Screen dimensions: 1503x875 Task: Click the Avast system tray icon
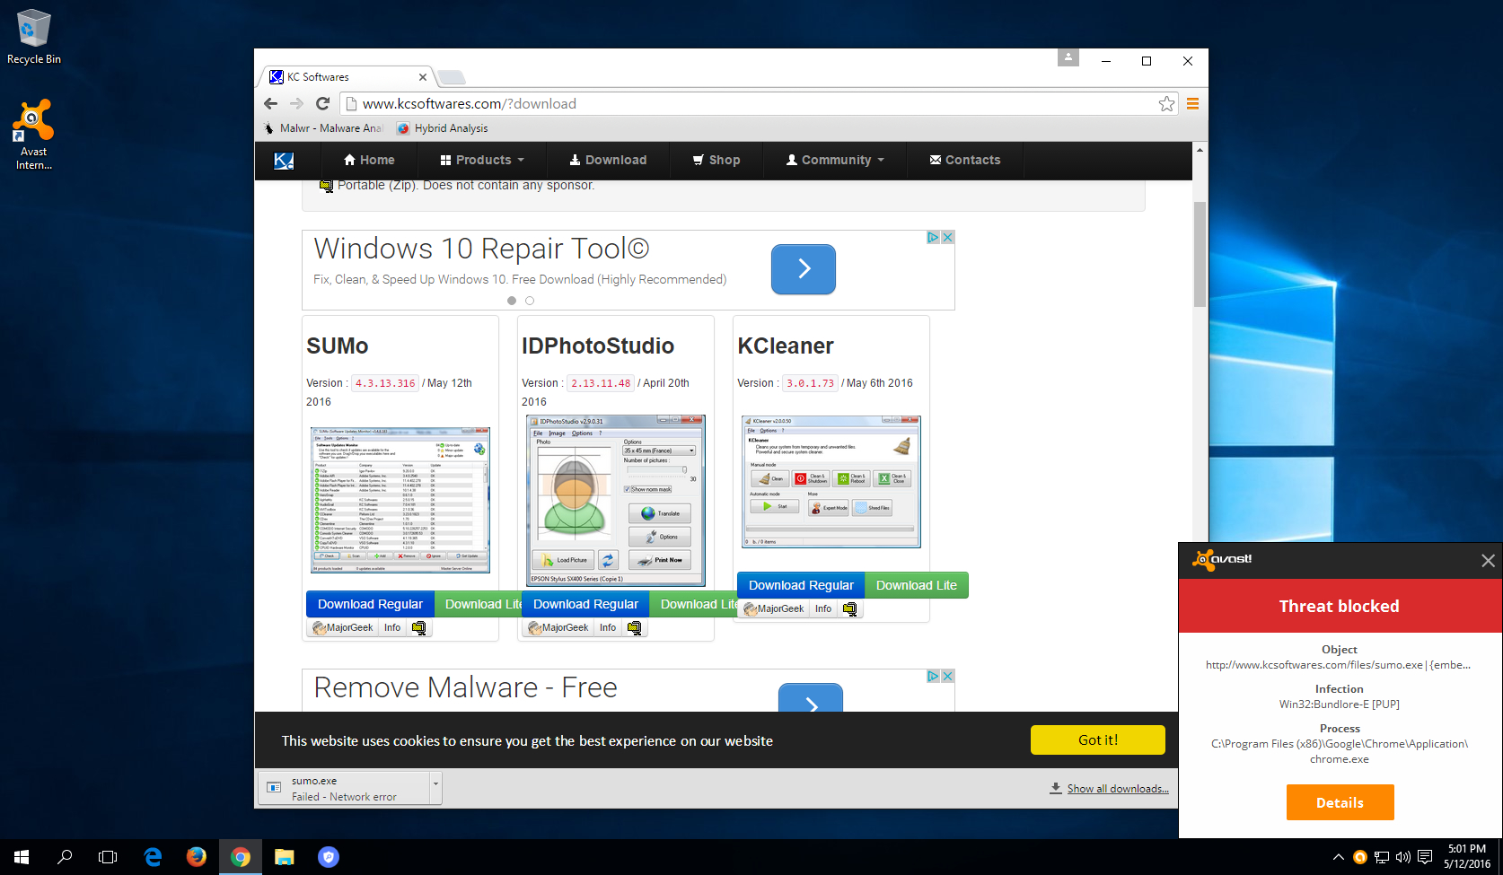1360,857
